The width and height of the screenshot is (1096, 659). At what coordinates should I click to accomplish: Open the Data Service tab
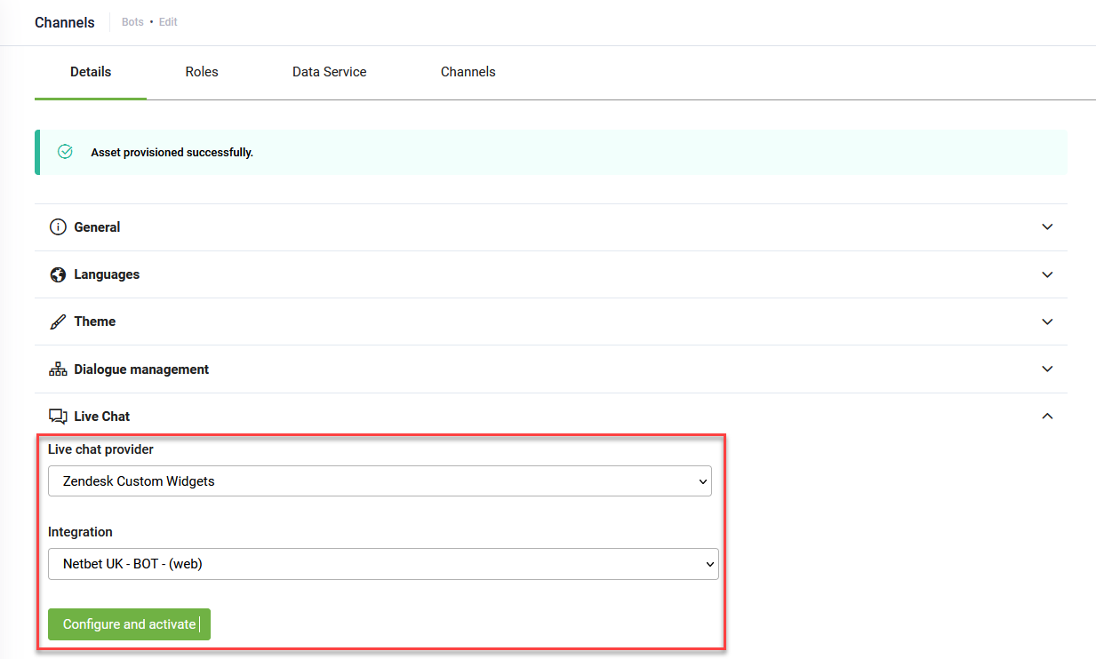click(x=330, y=72)
